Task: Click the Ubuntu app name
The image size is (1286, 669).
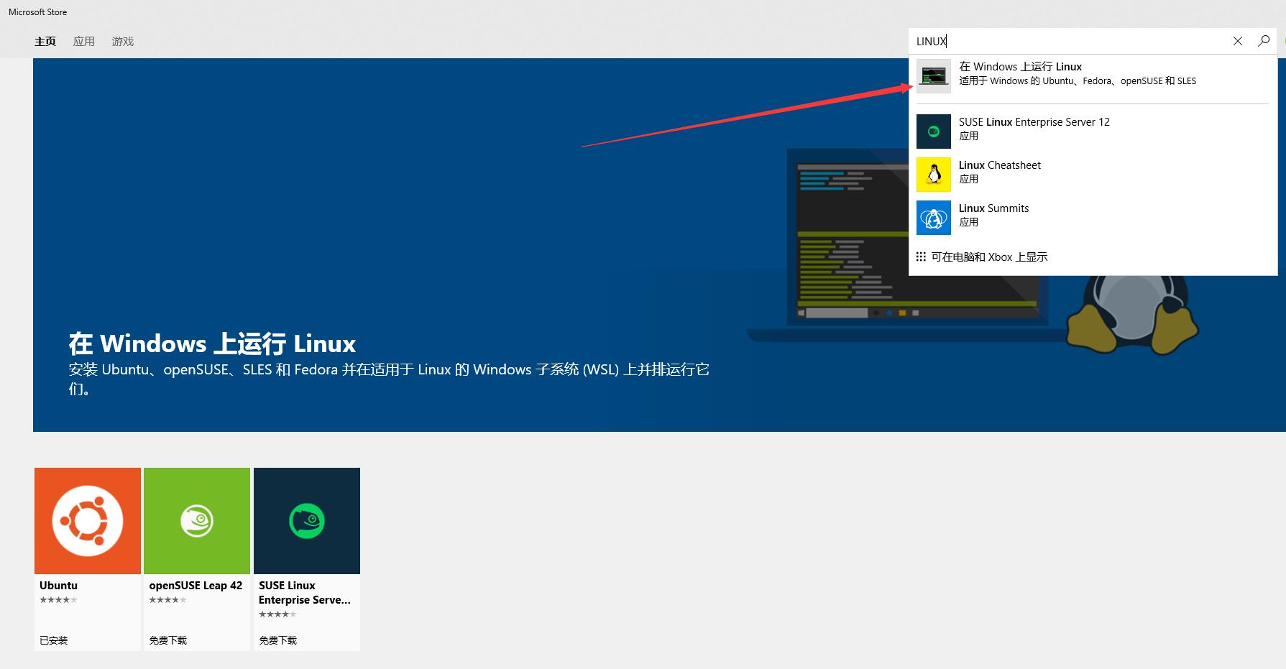Action: tap(59, 586)
